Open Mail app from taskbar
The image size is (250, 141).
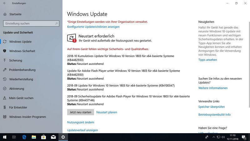(53, 137)
